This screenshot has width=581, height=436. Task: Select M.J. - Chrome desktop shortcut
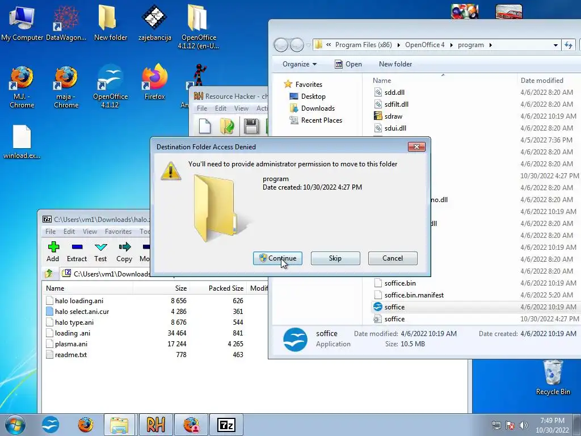[x=22, y=87]
